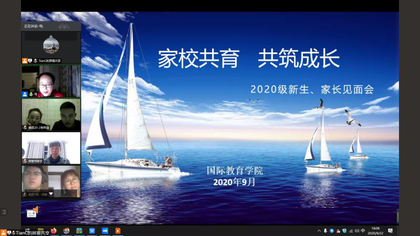The image size is (420, 236).
Task: Open the Windows notification center icon
Action: pos(390,230)
